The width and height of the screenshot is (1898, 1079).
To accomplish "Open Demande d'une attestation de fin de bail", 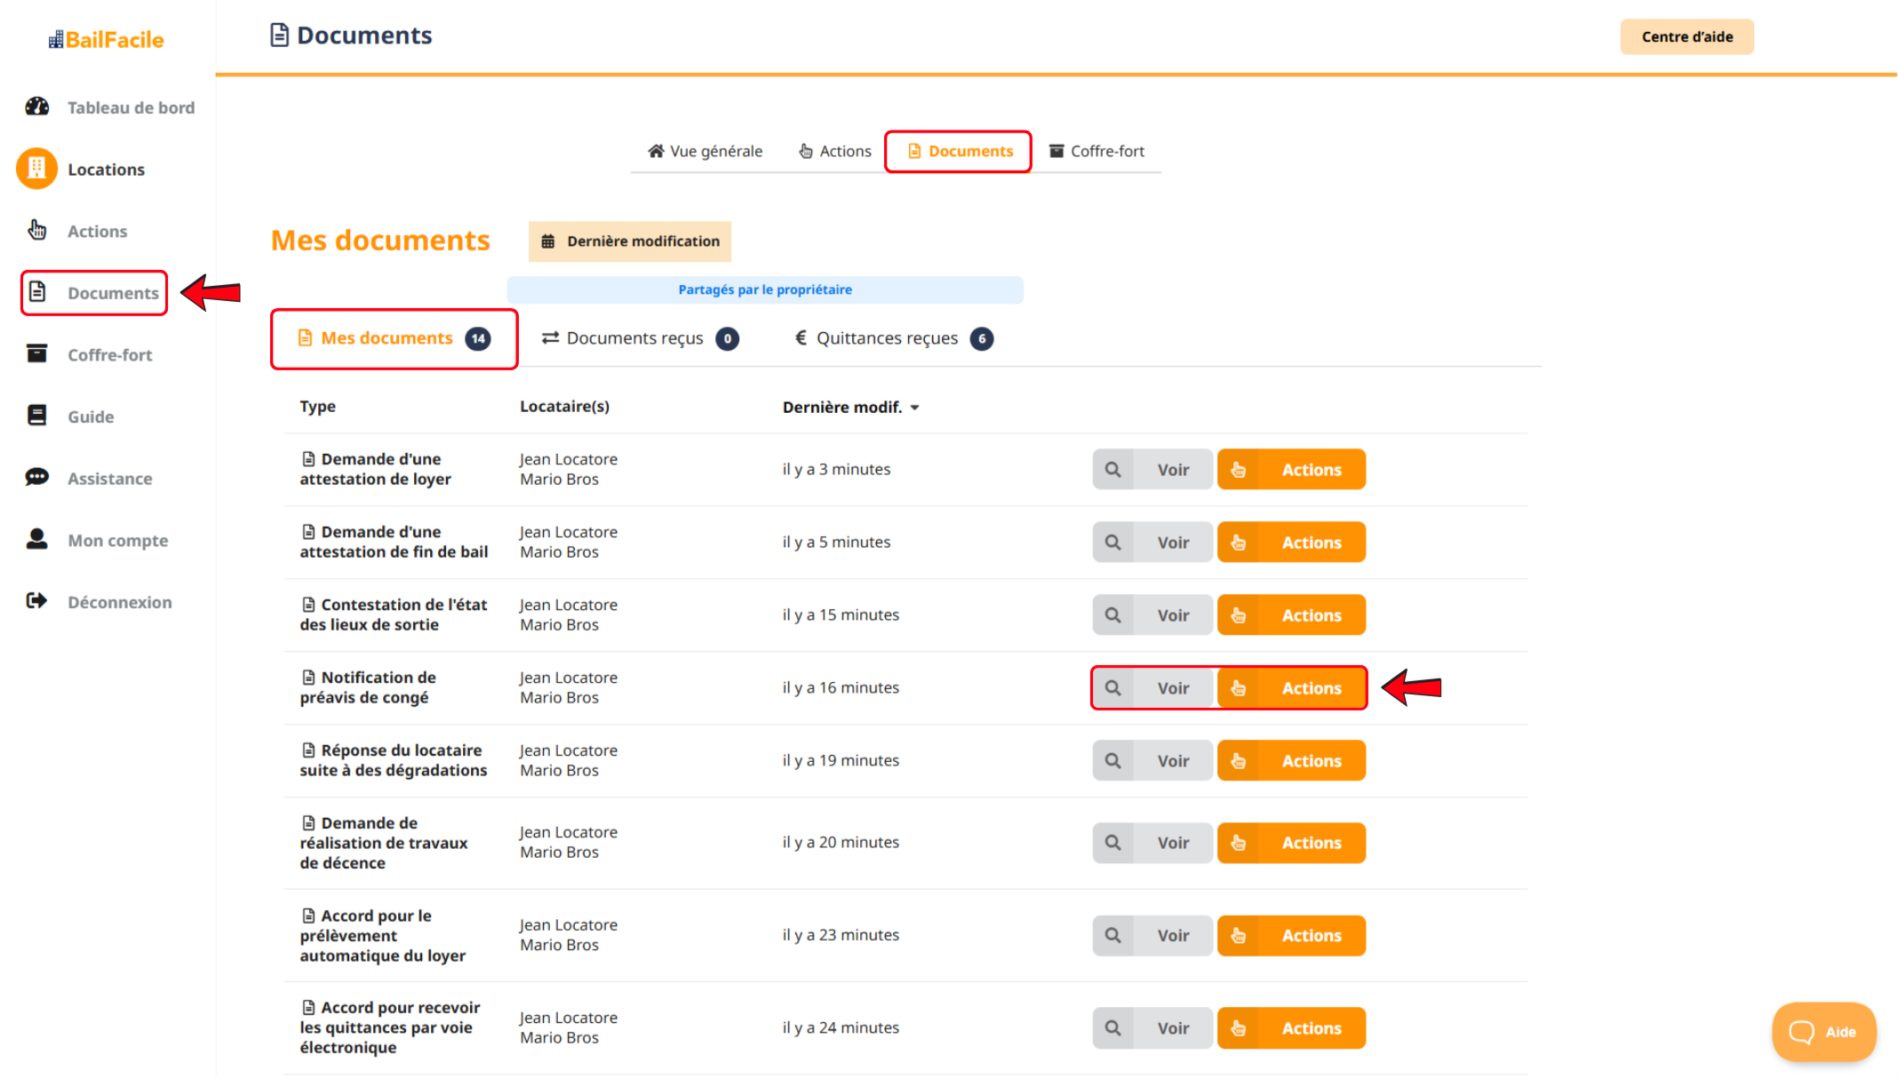I will coord(394,542).
